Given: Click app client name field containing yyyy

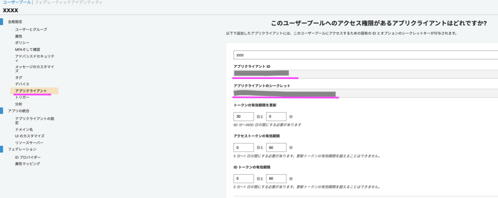Looking at the screenshot, I should click(366, 55).
